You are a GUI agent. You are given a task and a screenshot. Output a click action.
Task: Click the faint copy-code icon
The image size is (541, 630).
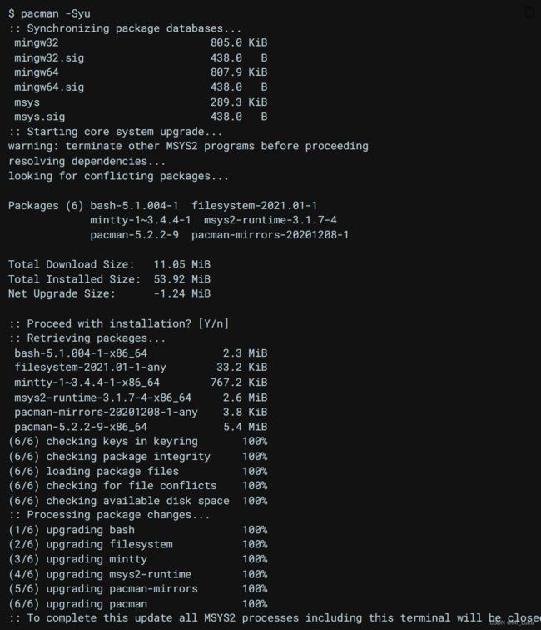coord(529,12)
